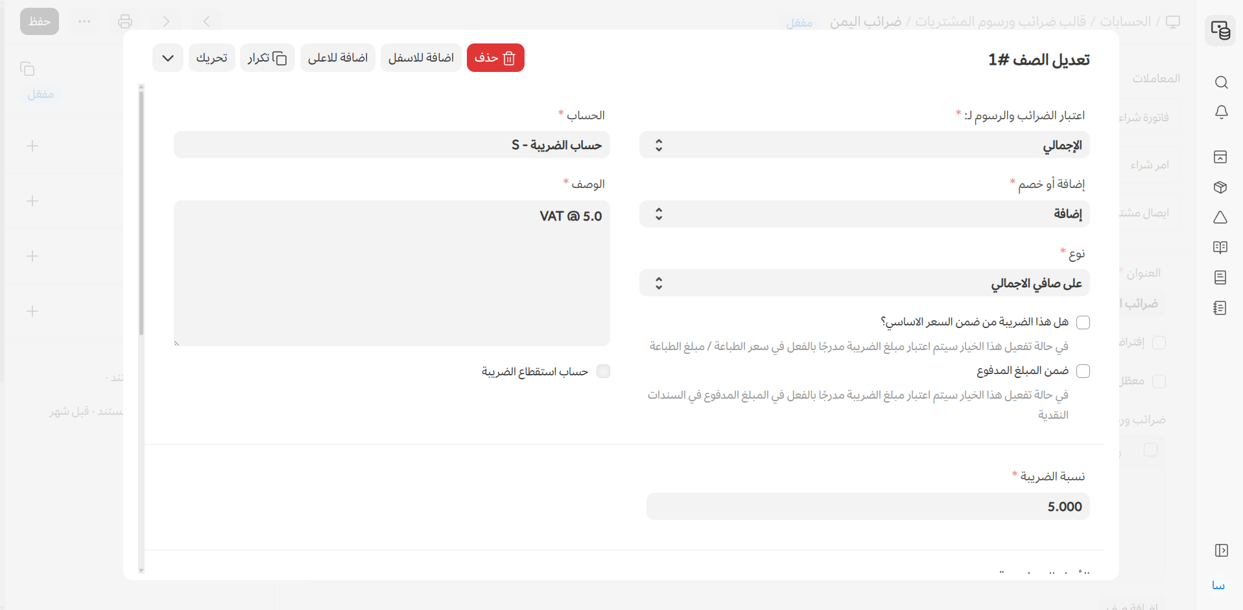Enable 'هل هذا الضريبة من ضمن السعر الاساسي' checkbox

[1083, 322]
